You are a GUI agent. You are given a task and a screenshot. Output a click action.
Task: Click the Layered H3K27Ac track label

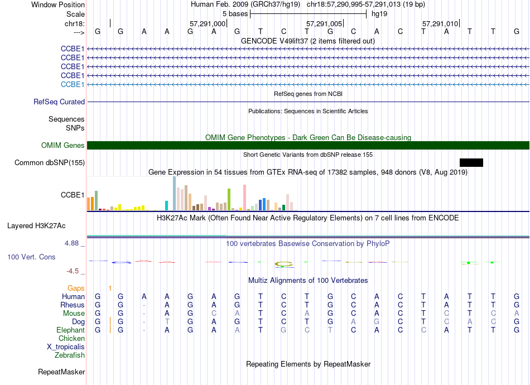(x=36, y=226)
